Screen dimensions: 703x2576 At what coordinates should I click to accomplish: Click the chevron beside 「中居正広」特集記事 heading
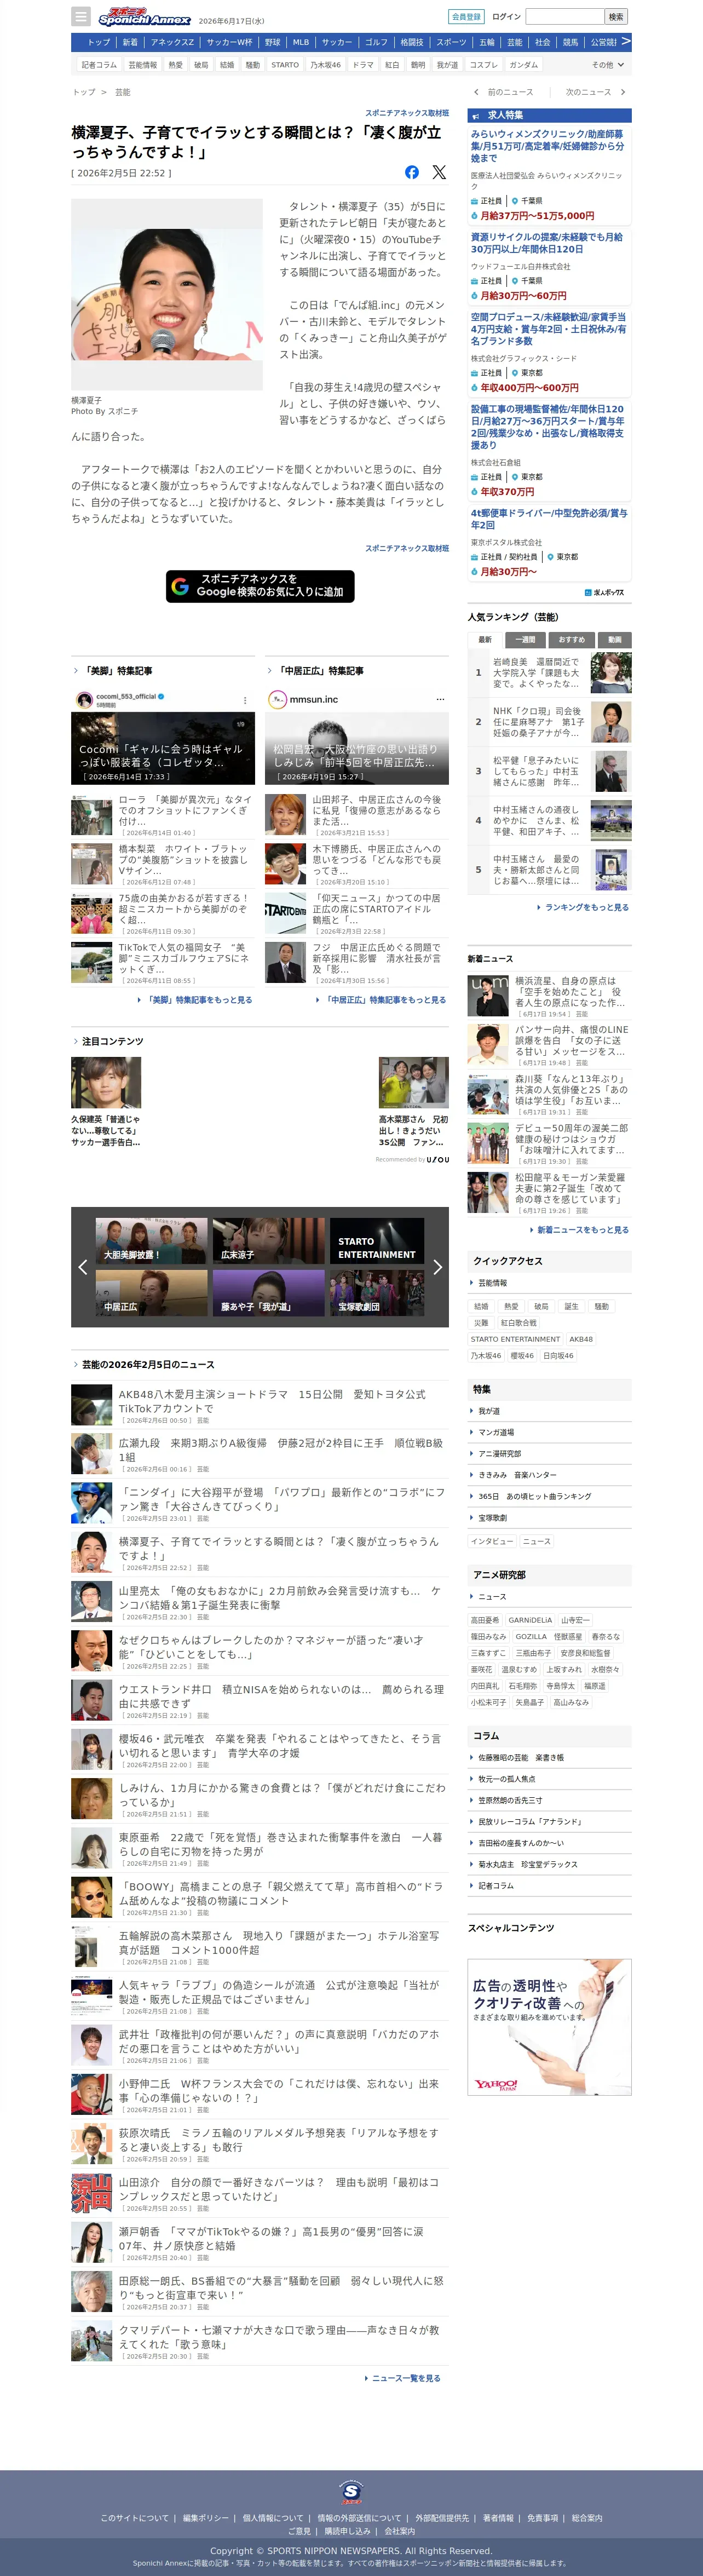point(269,671)
